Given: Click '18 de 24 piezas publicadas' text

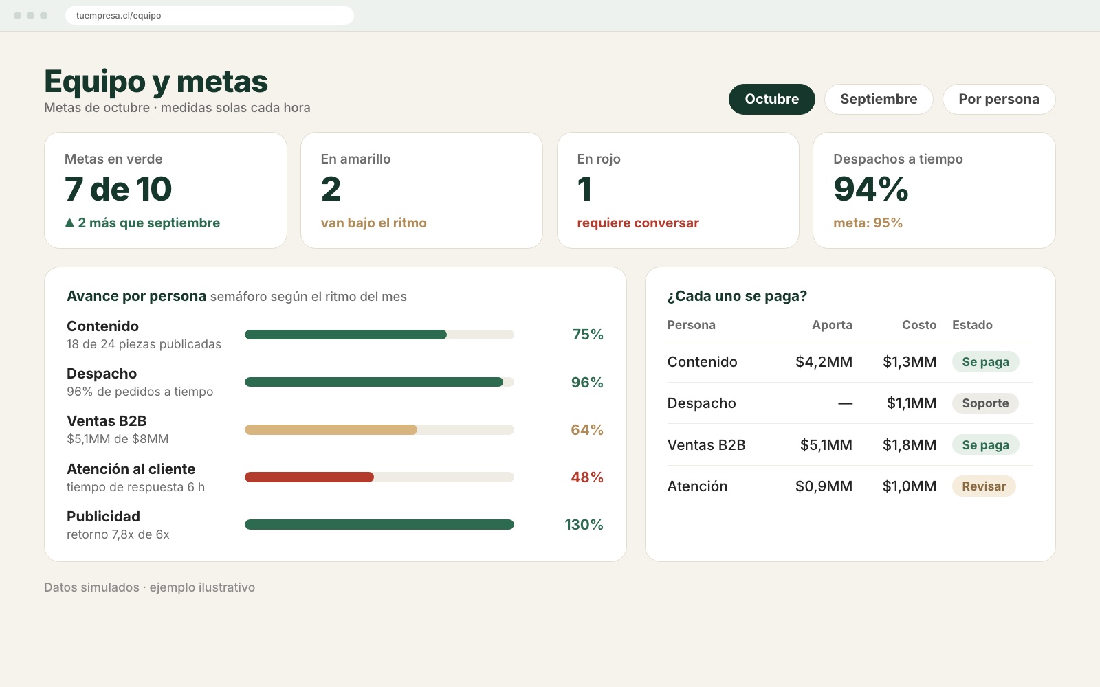Looking at the screenshot, I should tap(144, 344).
